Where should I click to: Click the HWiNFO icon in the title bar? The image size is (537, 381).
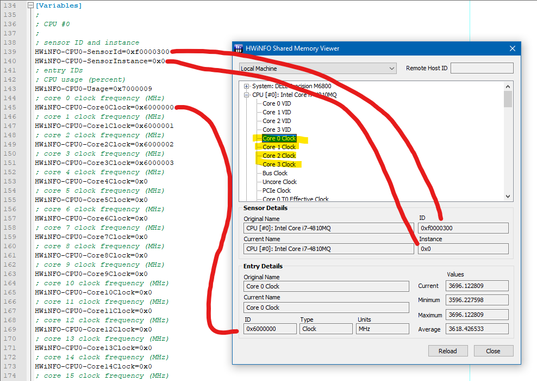238,48
